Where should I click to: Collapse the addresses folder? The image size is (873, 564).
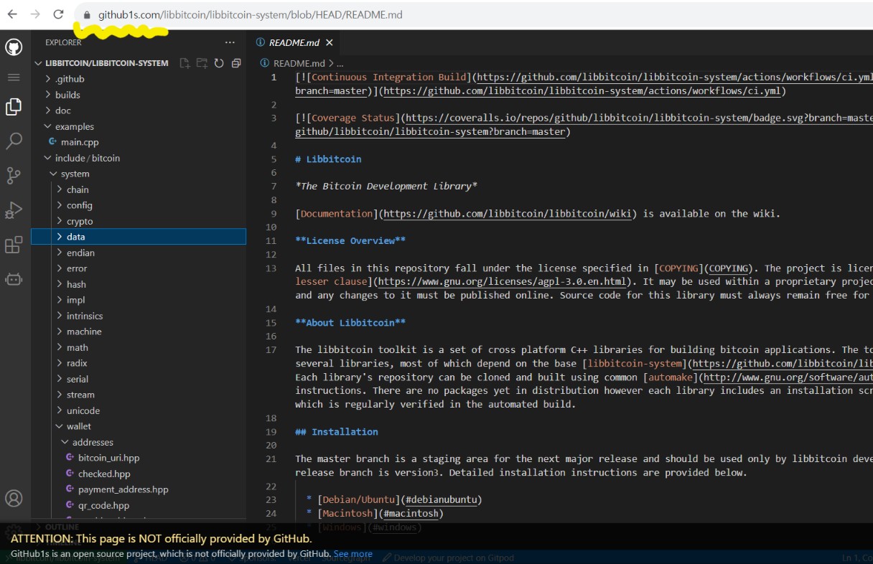click(93, 442)
